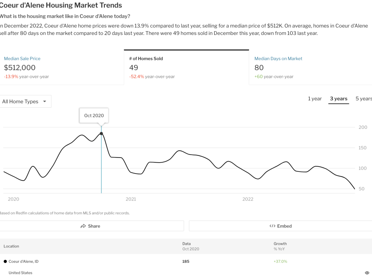This screenshot has width=372, height=278.
Task: Click the Oct 2020 tooltip box
Action: coord(94,116)
